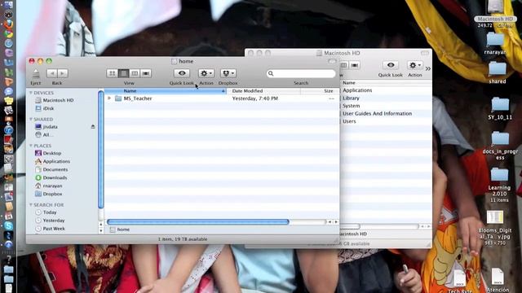
Task: Click '1 item, 19 TB available' status text
Action: click(183, 239)
